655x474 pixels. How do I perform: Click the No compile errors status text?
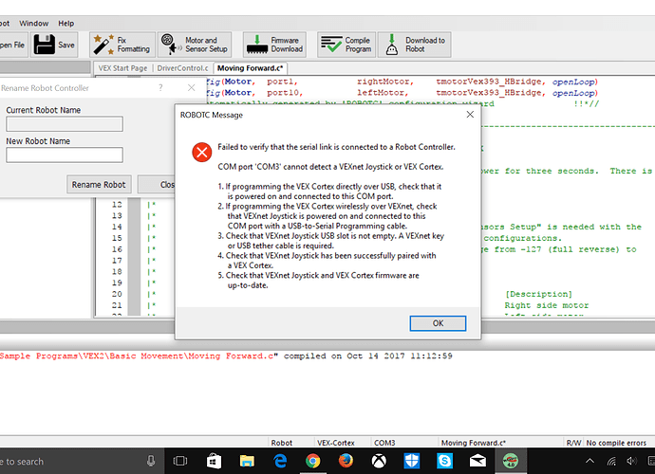pos(616,443)
